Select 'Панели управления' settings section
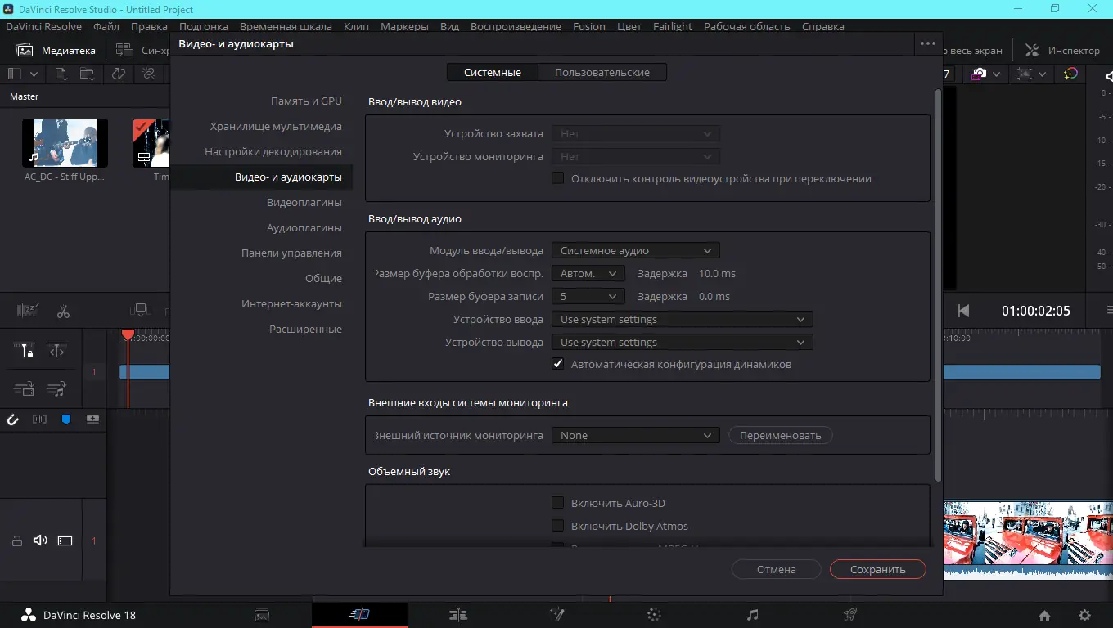This screenshot has width=1113, height=628. pos(291,253)
